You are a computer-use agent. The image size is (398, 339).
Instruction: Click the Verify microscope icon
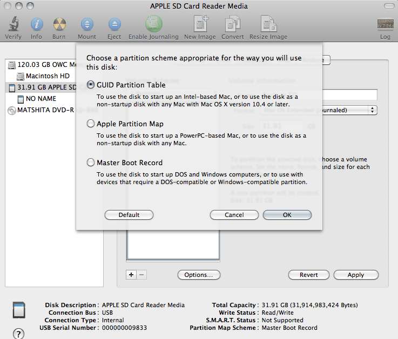[13, 24]
